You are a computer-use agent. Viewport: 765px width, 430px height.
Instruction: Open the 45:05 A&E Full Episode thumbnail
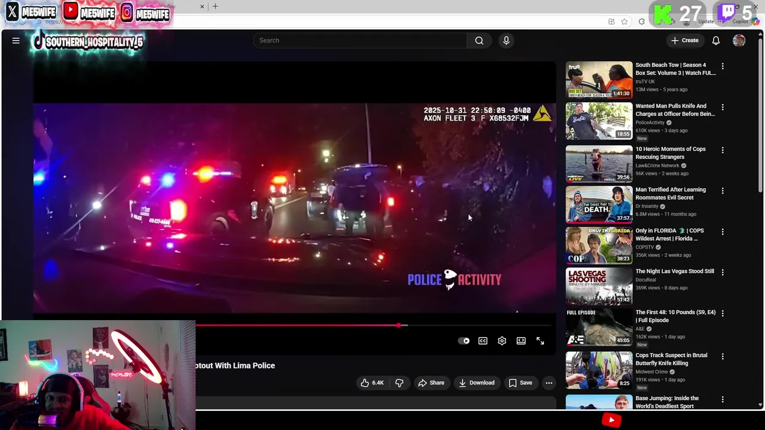(599, 327)
